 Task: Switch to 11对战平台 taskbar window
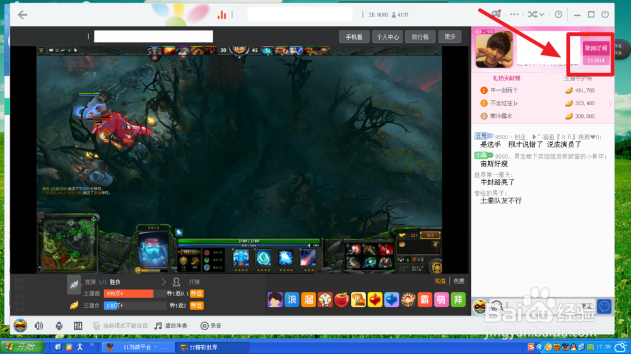click(x=139, y=347)
